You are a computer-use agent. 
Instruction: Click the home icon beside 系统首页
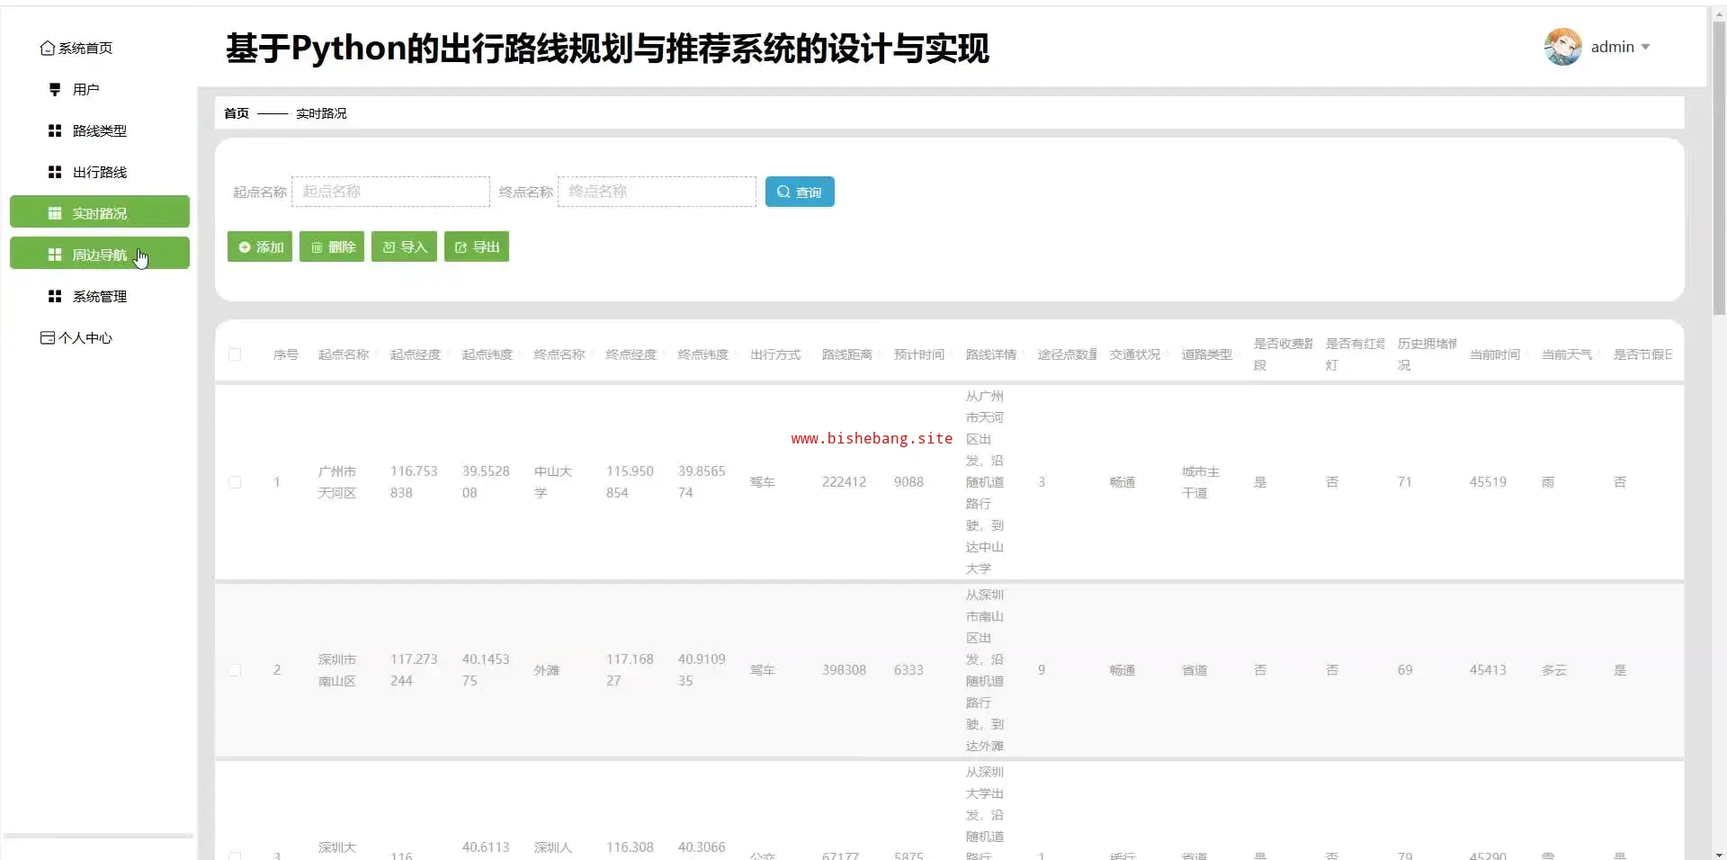pyautogui.click(x=47, y=49)
